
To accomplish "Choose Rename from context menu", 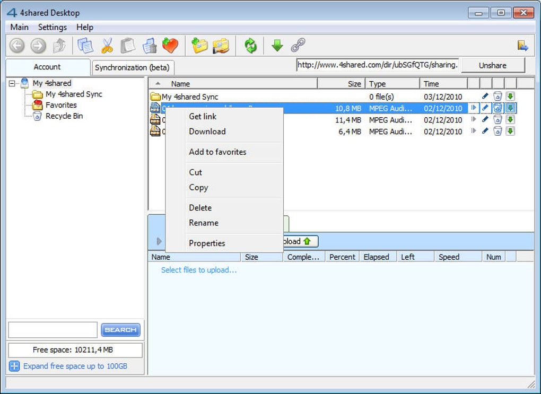I will (224, 223).
